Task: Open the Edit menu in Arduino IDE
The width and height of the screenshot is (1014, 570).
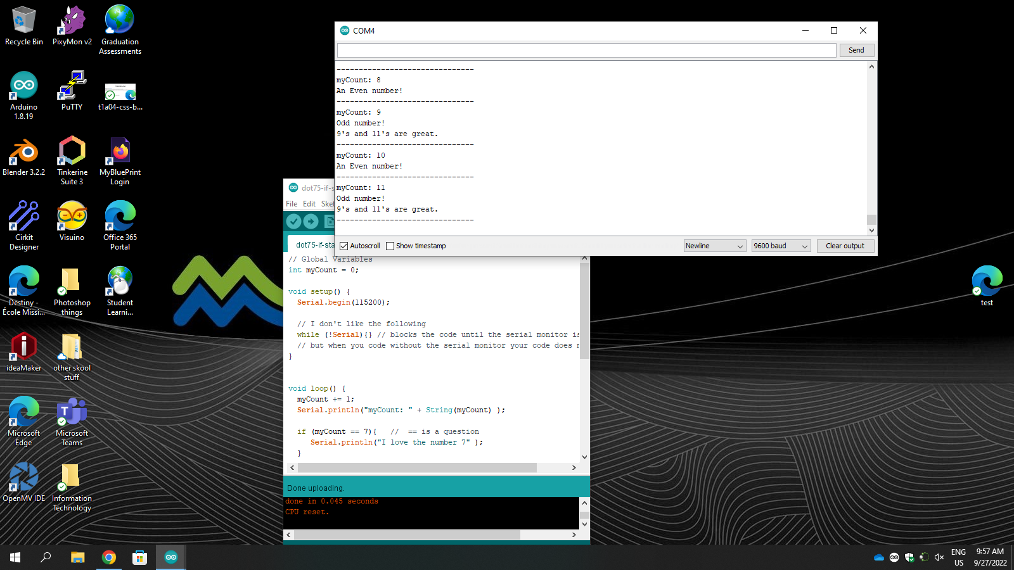Action: pyautogui.click(x=309, y=204)
